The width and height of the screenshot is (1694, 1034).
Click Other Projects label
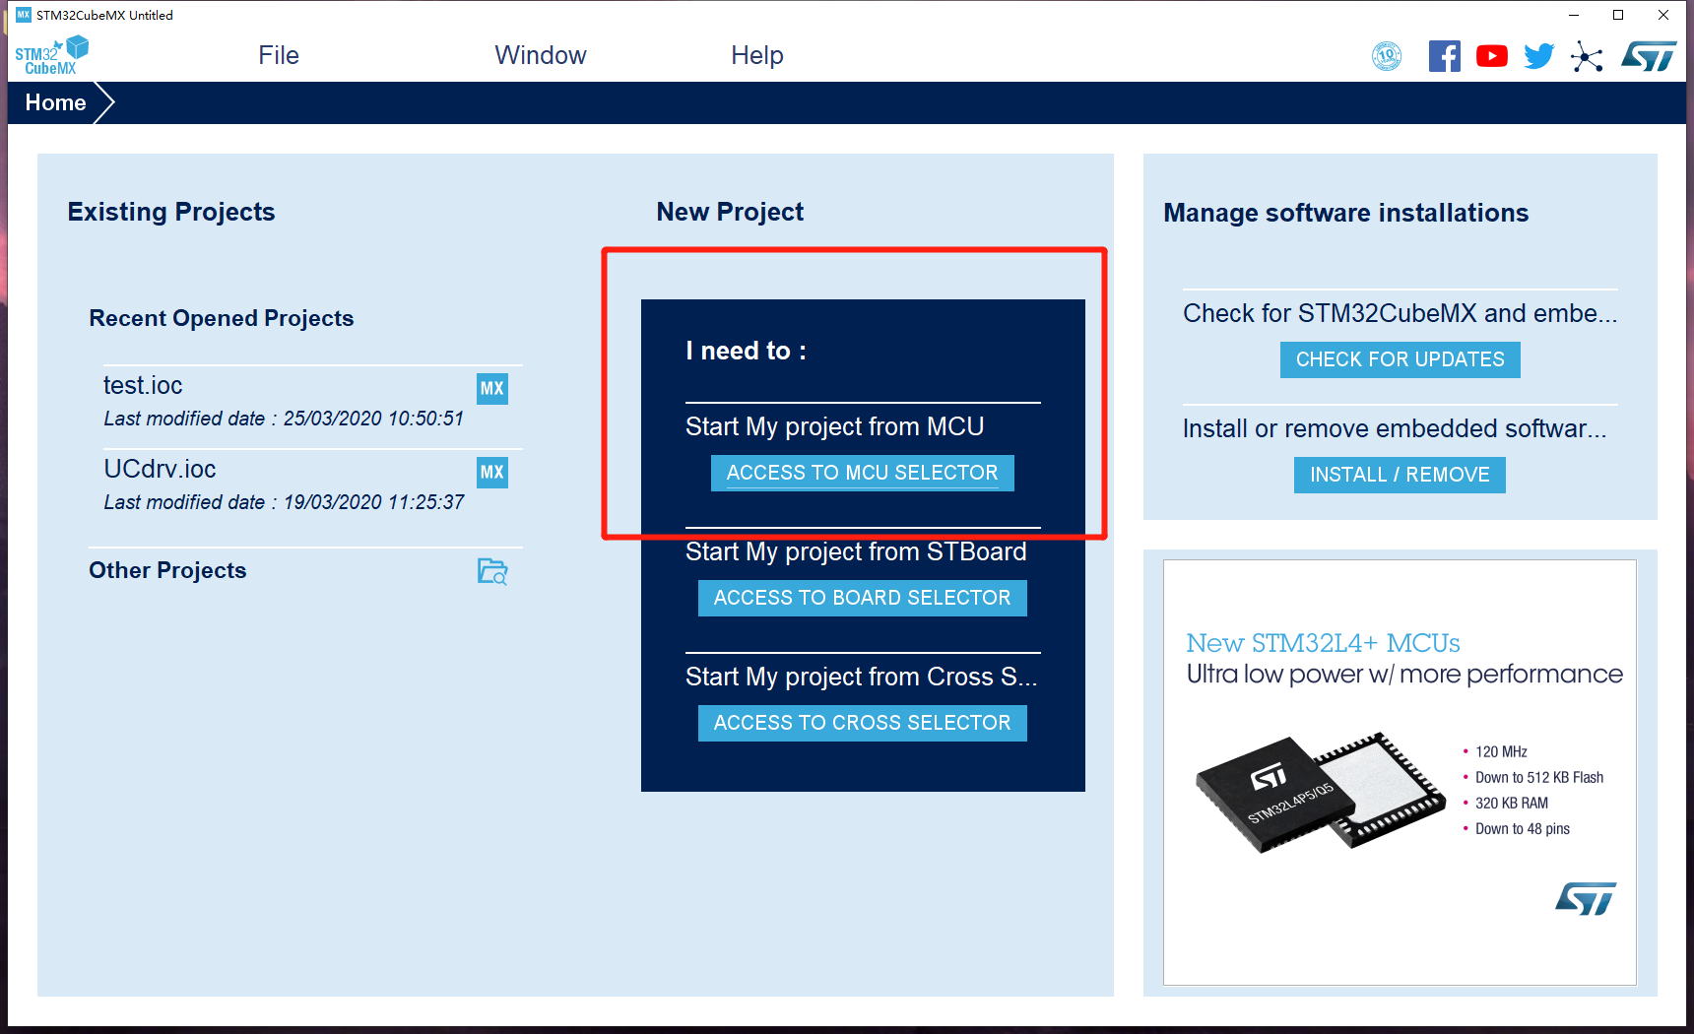pos(167,570)
